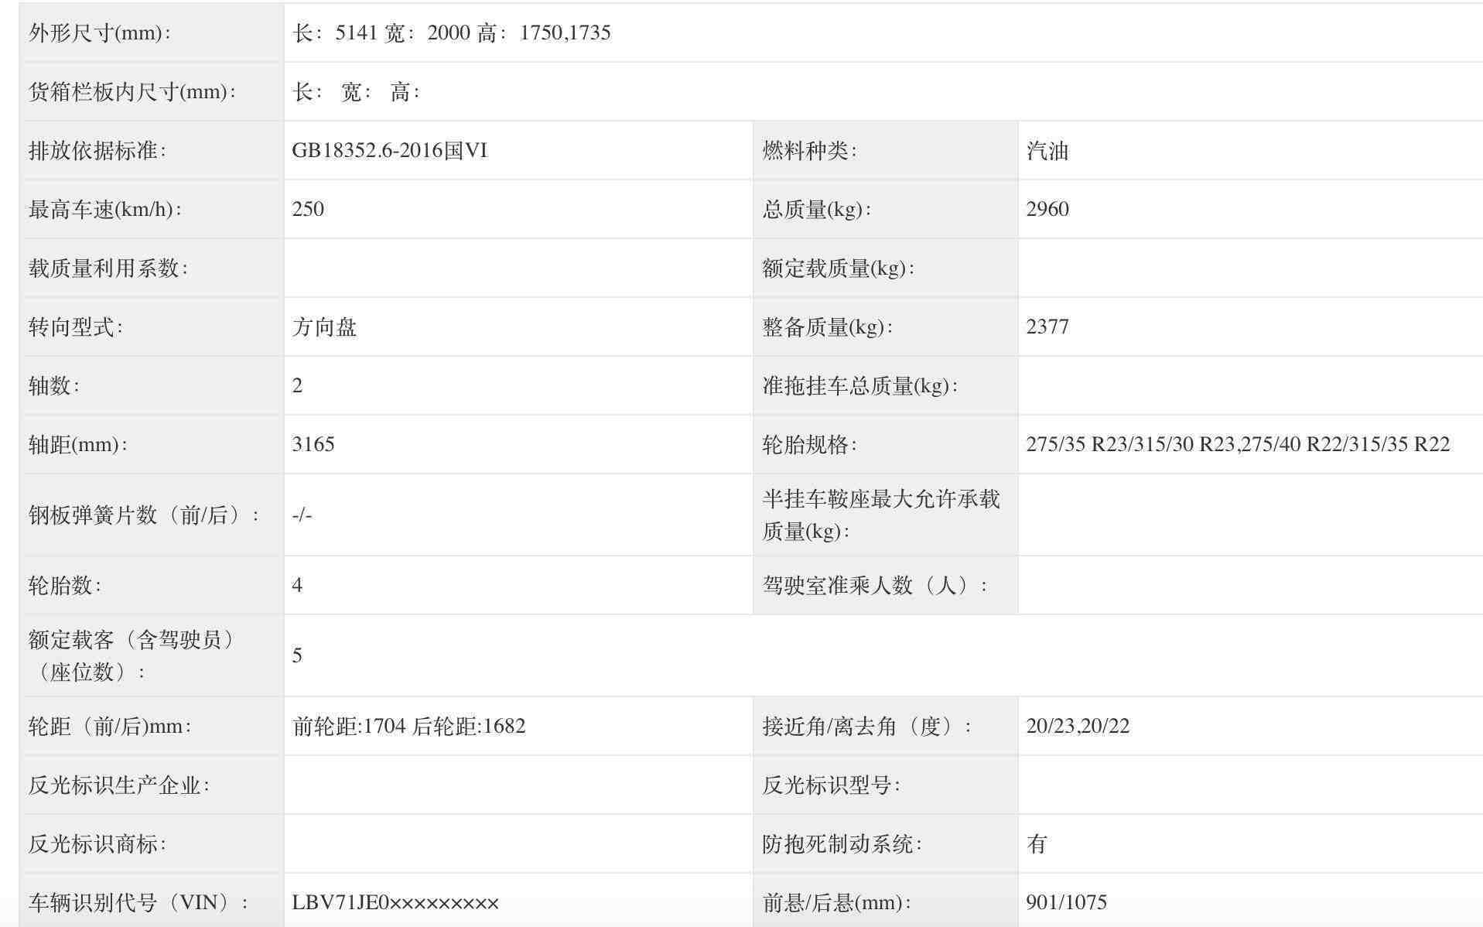Click the 轮距（前/后)mm label
Image resolution: width=1483 pixels, height=927 pixels.
[110, 726]
